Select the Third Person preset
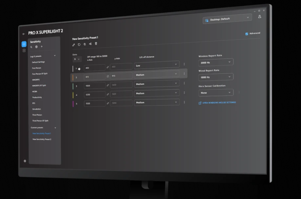Screen dimensions: 301x199 point(37,115)
